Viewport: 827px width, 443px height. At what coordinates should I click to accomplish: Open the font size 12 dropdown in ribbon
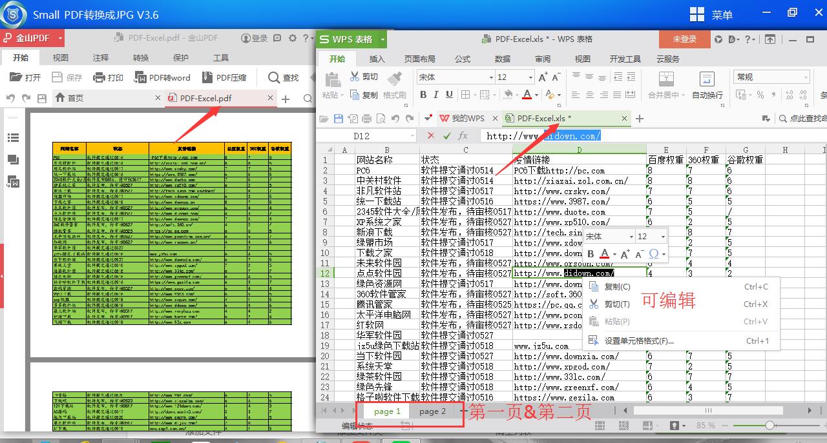click(529, 77)
